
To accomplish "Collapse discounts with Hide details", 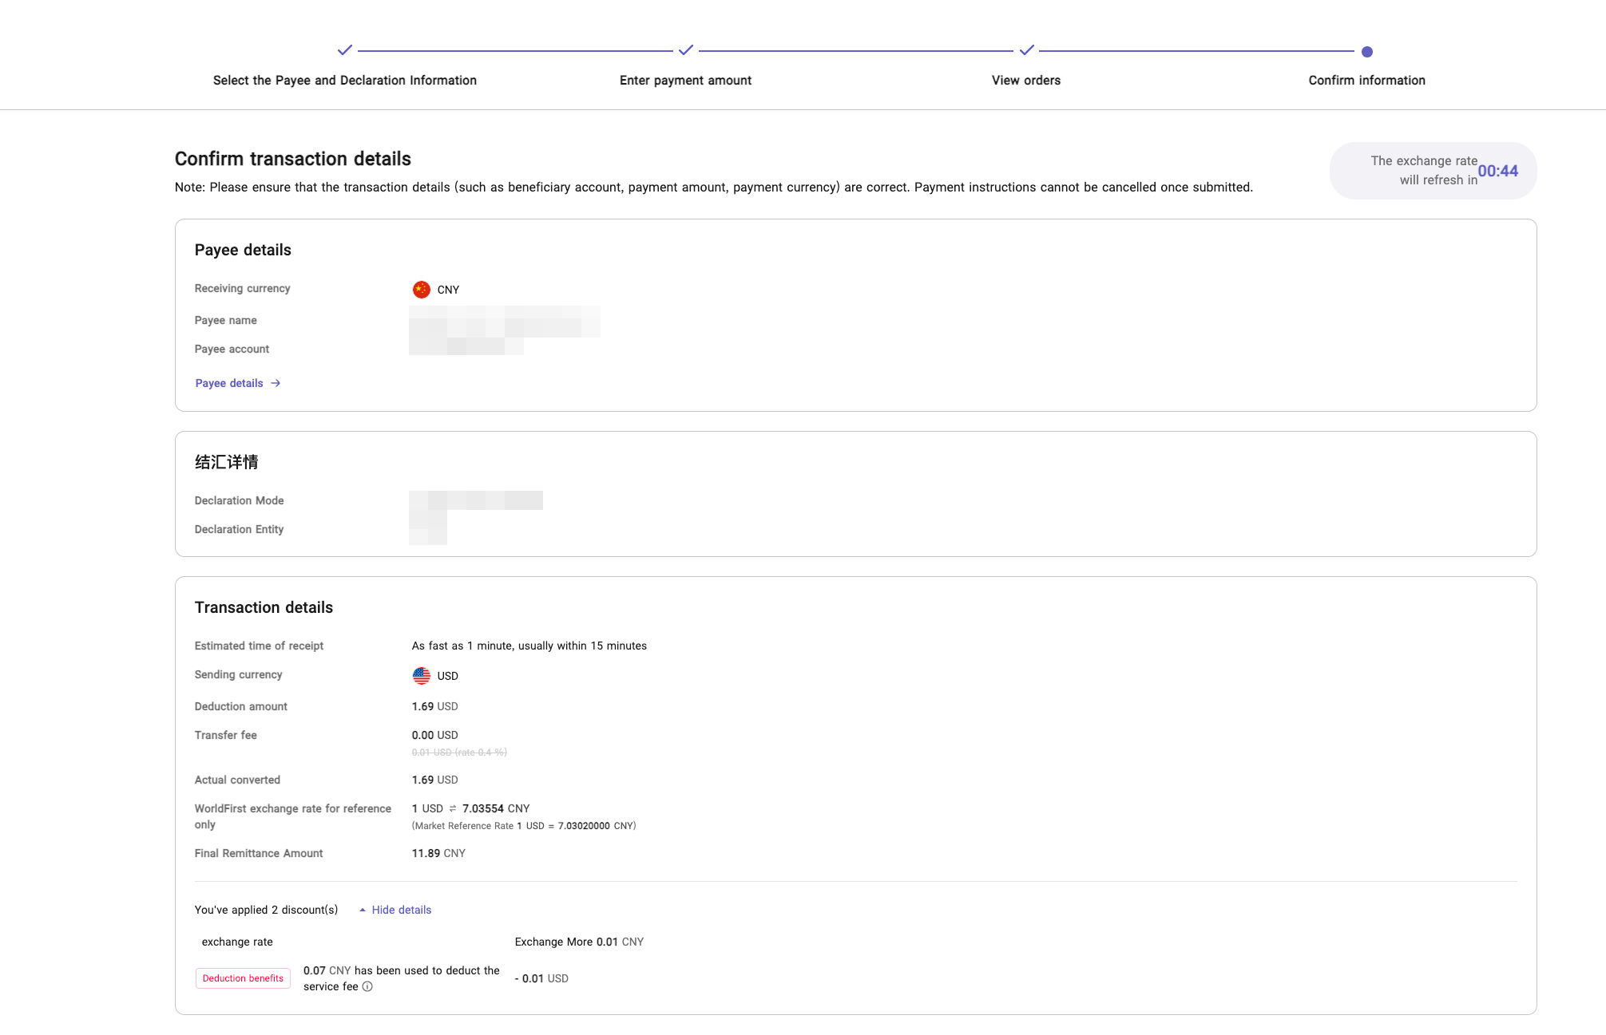I will tap(401, 911).
